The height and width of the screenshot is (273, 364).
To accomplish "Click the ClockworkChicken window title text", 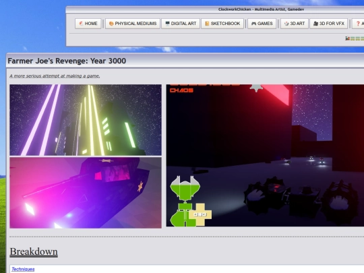I will (x=261, y=9).
